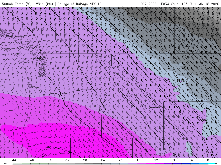The height and width of the screenshot is (165, 221).
Task: Click the -44 colorbar tick label
Action: point(13,160)
